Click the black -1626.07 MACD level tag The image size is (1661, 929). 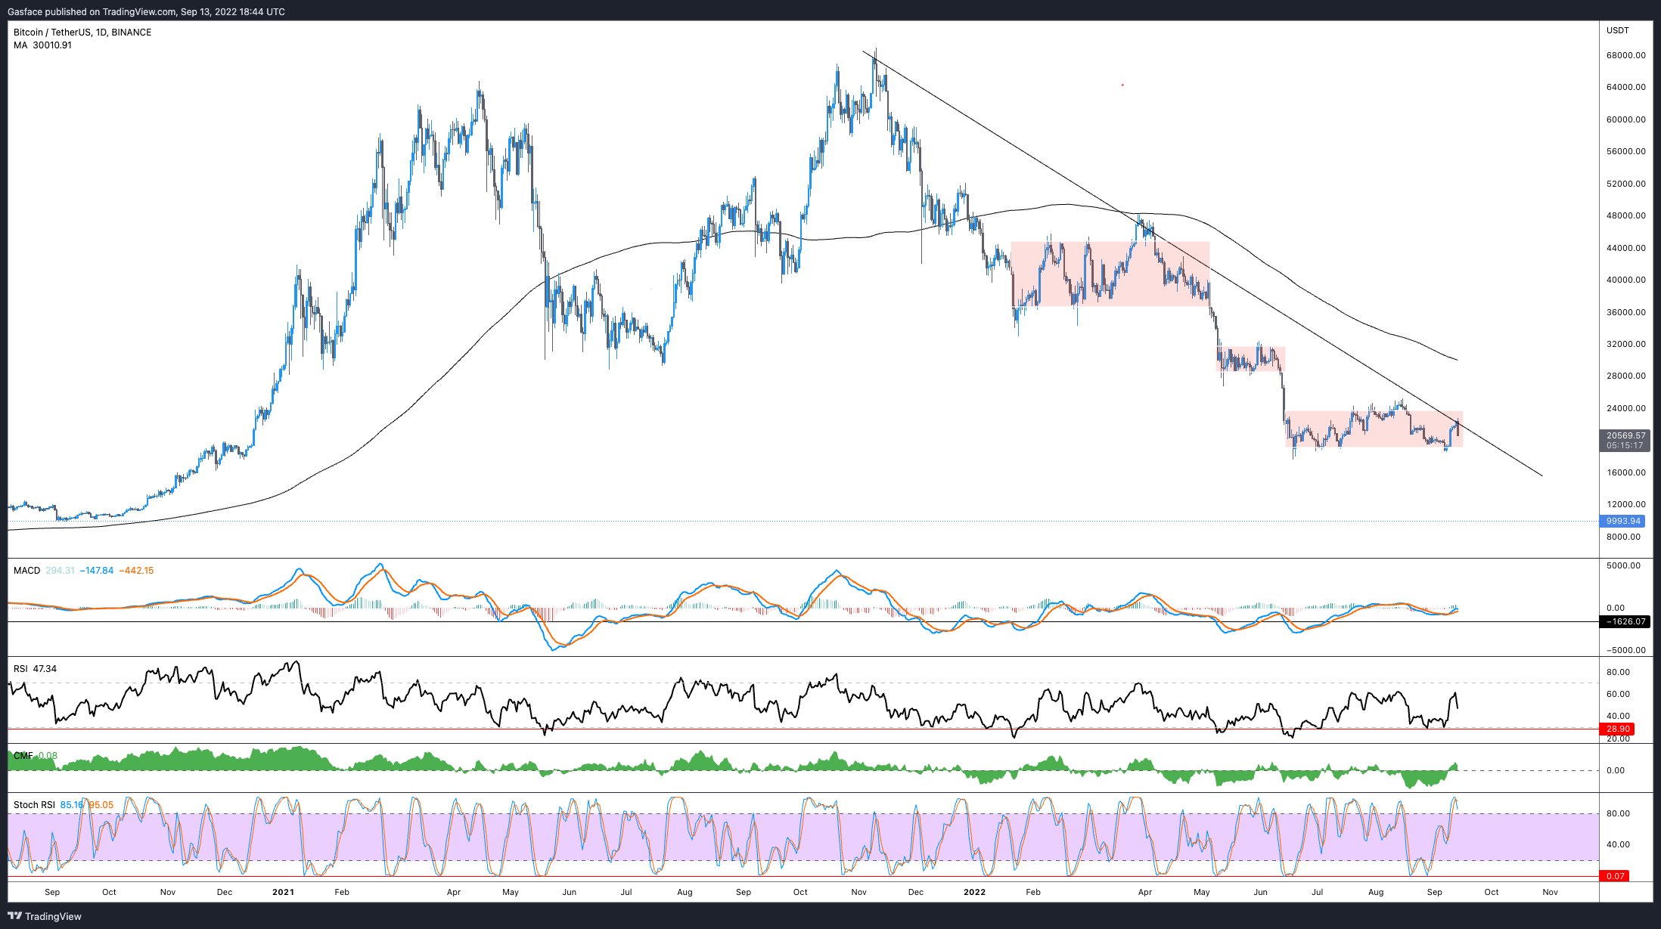click(1625, 621)
